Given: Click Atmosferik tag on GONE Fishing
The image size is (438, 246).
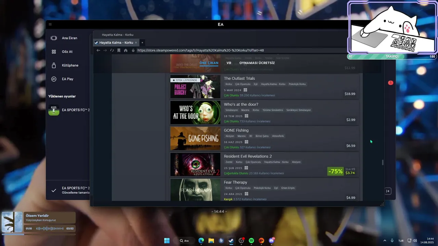Looking at the screenshot, I should click(278, 136).
